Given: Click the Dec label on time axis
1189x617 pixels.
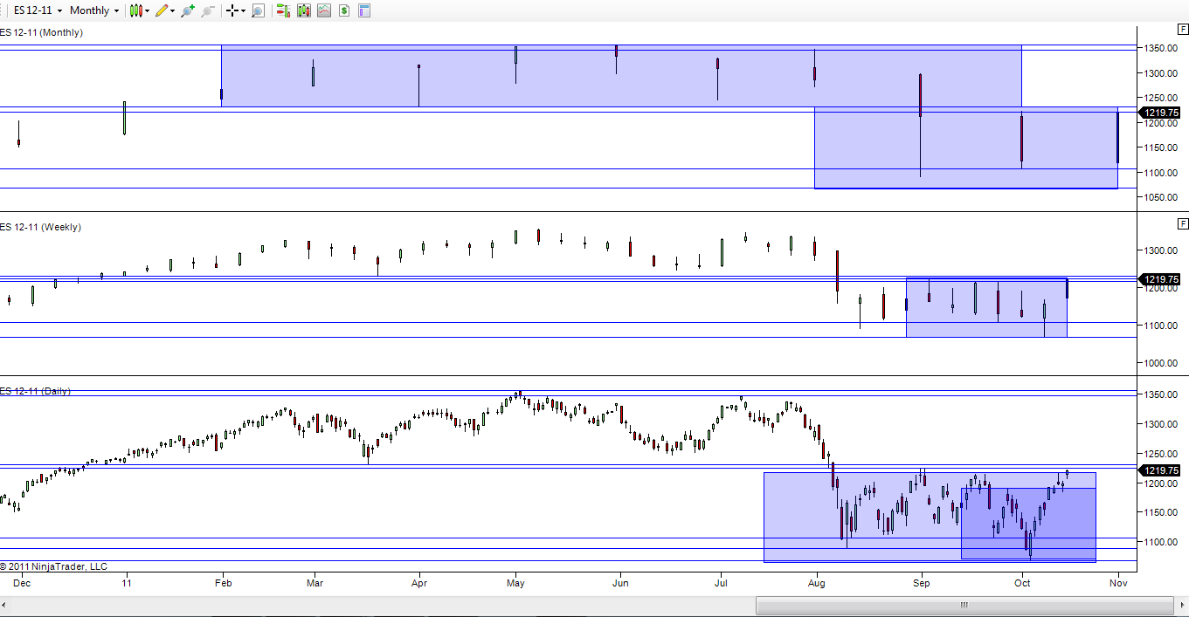Looking at the screenshot, I should [x=22, y=582].
